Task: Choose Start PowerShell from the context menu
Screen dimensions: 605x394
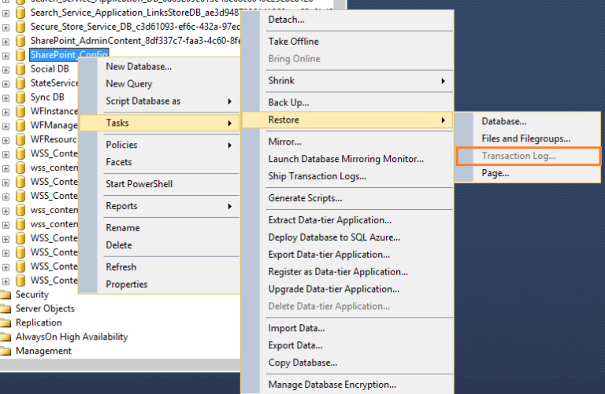Action: coord(159,184)
